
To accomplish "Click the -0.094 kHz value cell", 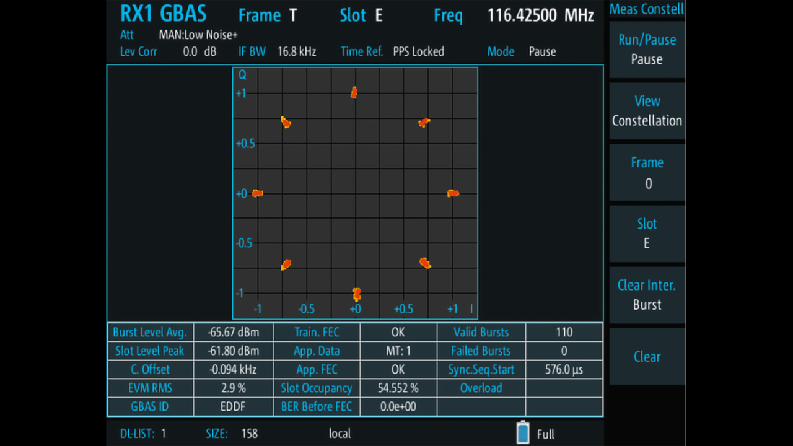I will point(234,369).
